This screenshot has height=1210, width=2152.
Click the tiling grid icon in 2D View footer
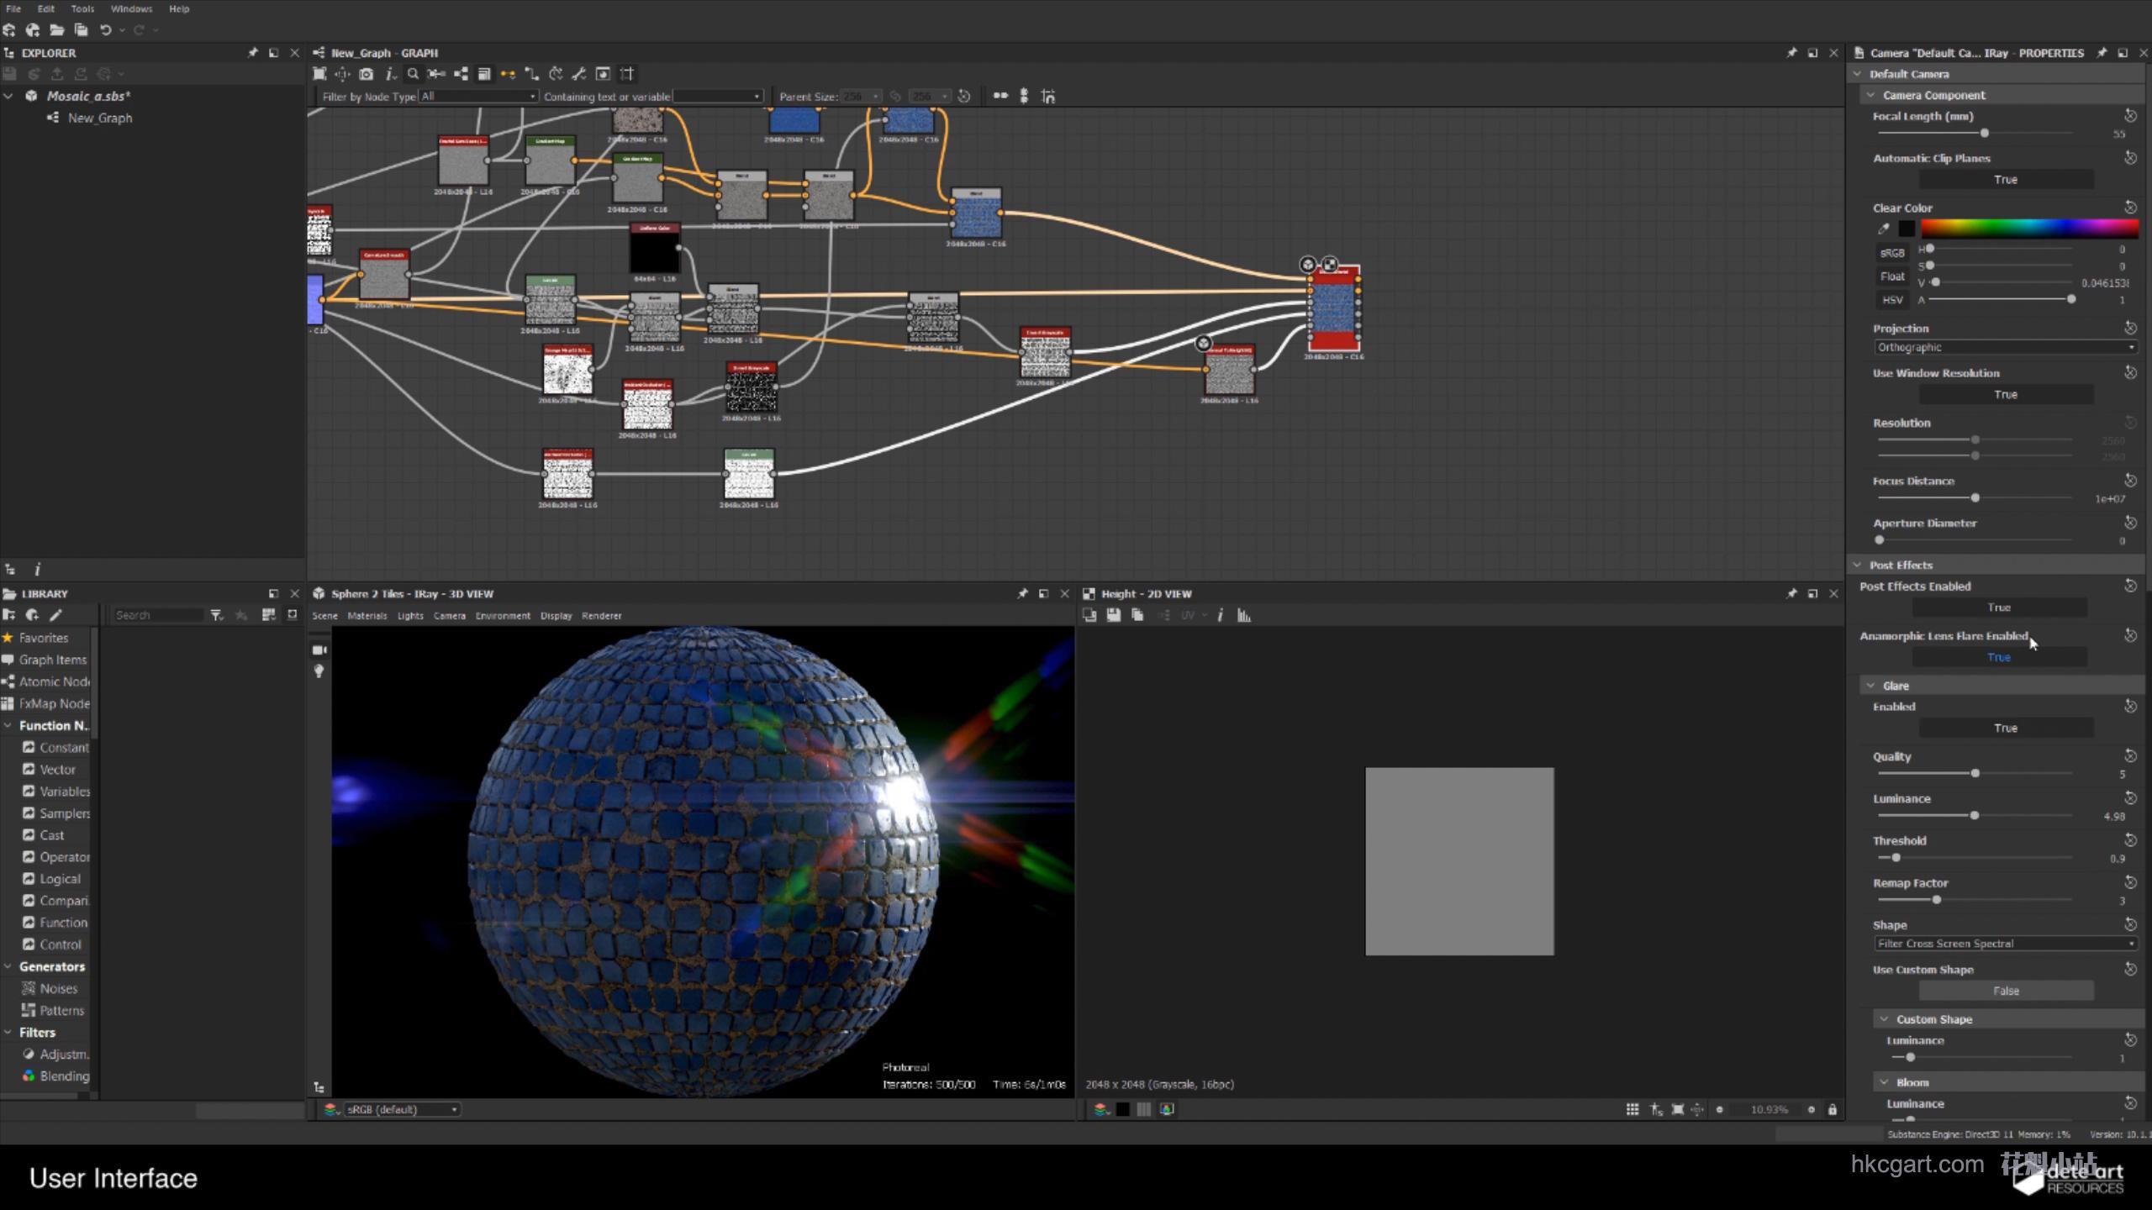[x=1632, y=1109]
